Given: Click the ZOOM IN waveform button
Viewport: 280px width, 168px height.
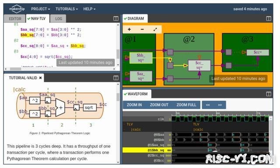Looking at the screenshot, I should (x=134, y=105).
